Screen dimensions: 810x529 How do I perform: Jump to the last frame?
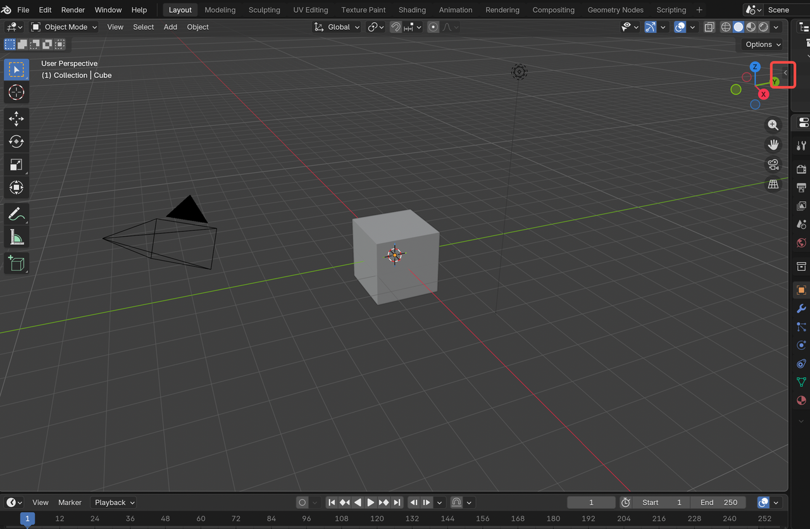click(397, 502)
